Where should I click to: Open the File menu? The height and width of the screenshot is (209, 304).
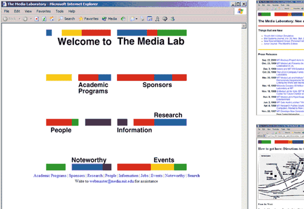pyautogui.click(x=6, y=11)
